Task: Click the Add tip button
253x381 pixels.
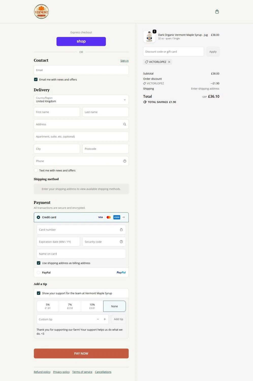Action: 119,319
